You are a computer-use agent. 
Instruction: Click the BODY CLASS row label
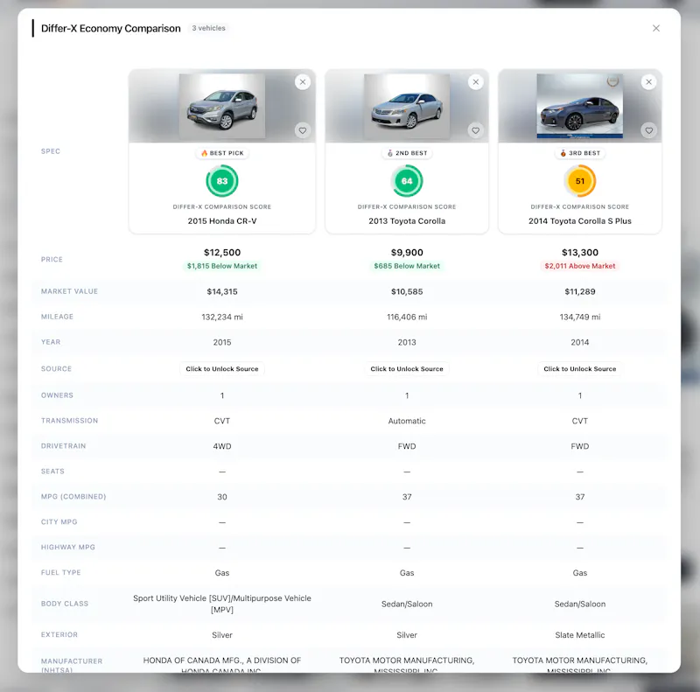(64, 604)
